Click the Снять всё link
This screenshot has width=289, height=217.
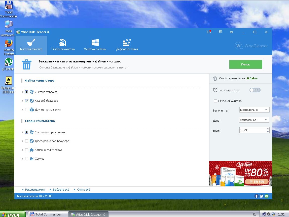[x=84, y=190]
